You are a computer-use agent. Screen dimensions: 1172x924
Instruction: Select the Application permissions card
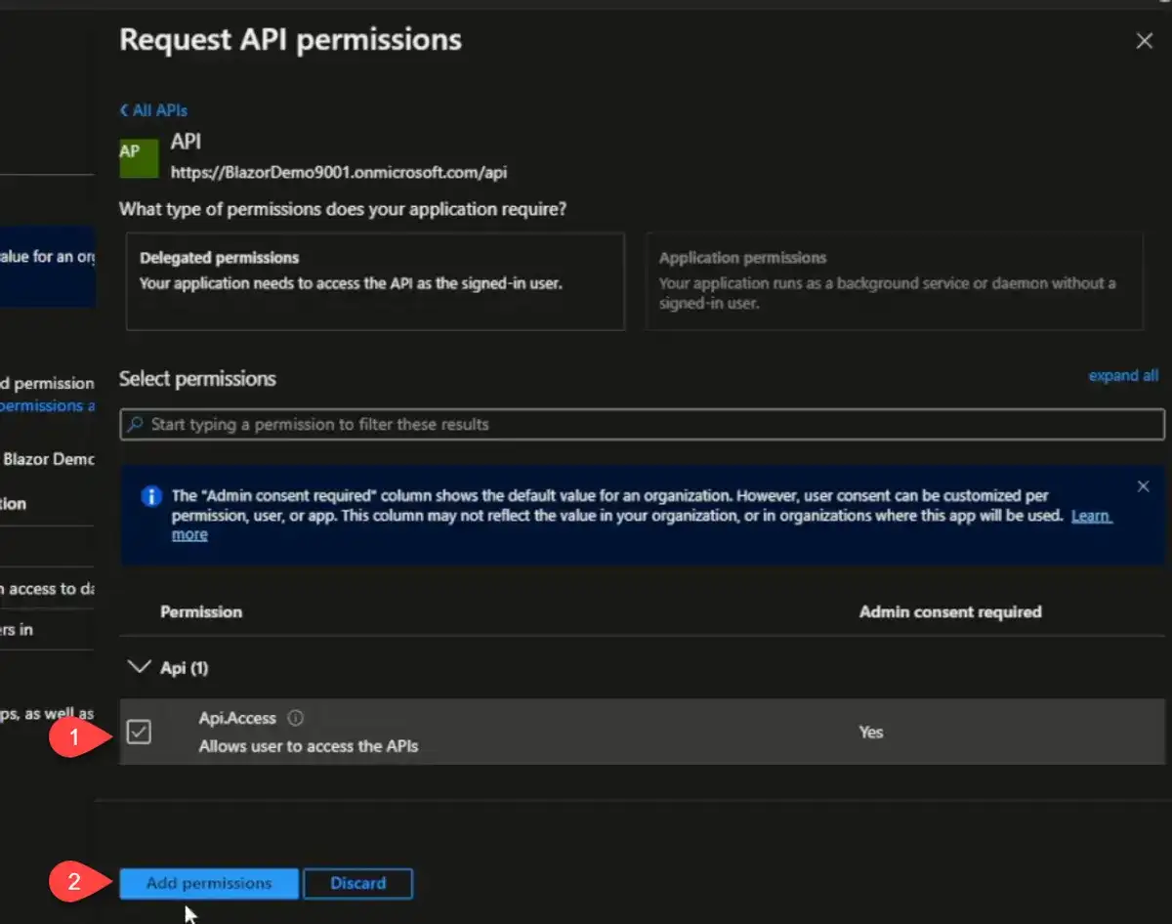894,281
